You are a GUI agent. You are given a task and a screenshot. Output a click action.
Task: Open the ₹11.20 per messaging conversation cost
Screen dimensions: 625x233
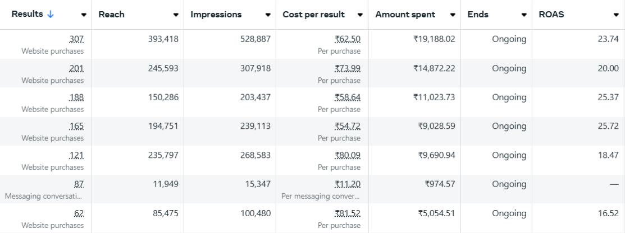tap(348, 184)
